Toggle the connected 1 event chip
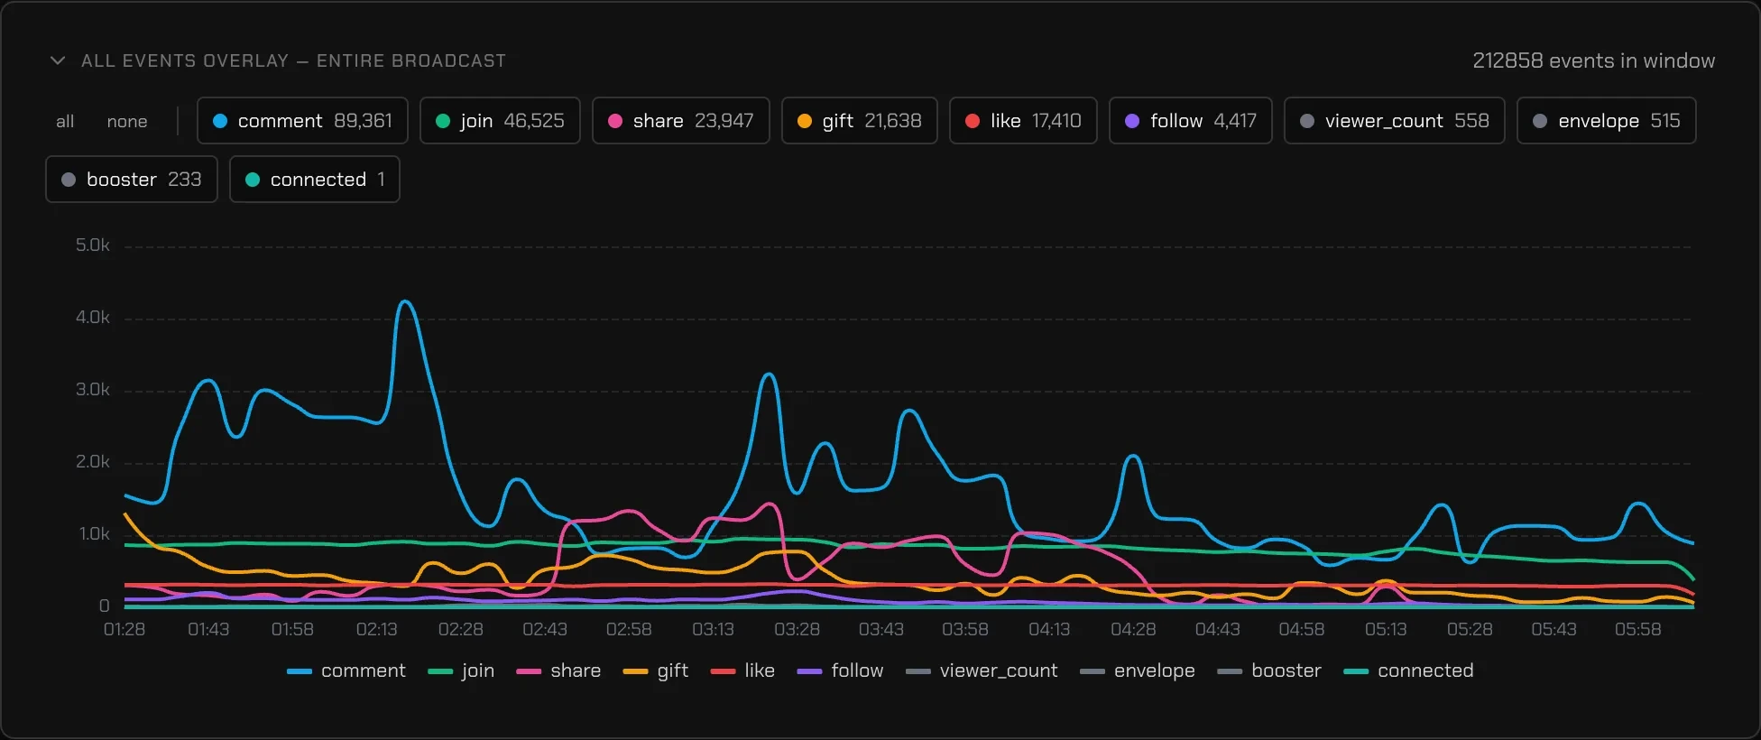This screenshot has width=1761, height=740. point(315,179)
